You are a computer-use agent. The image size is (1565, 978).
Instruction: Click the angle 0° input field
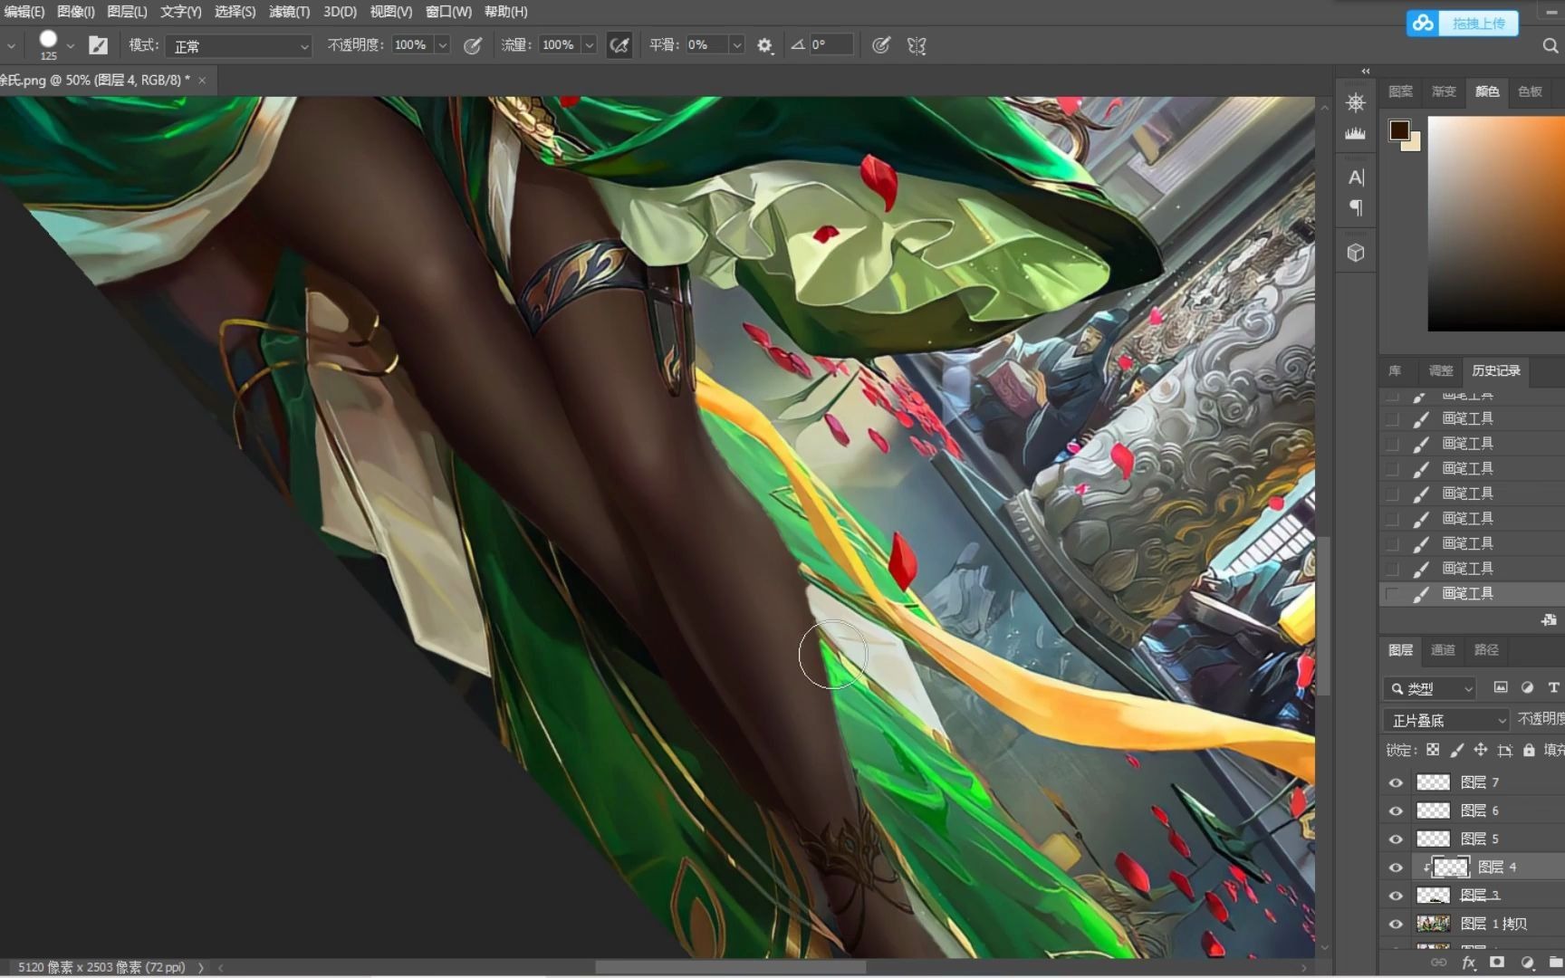tap(831, 44)
